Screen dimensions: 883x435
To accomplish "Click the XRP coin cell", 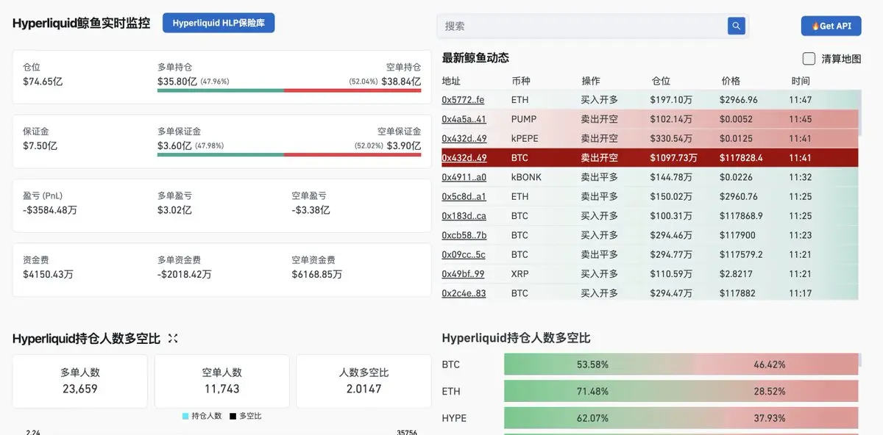I will [519, 274].
